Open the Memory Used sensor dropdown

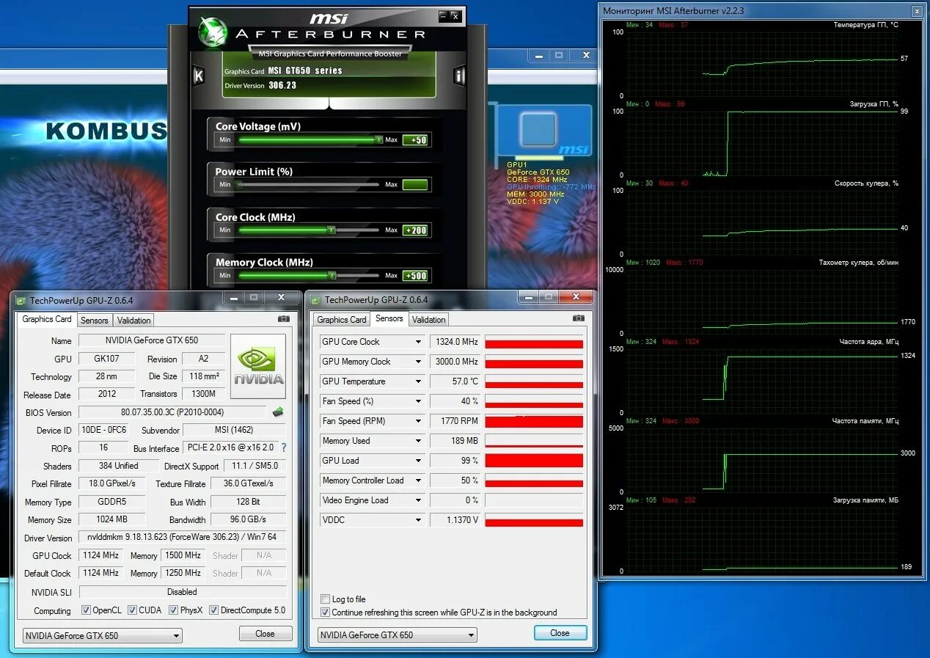(418, 441)
